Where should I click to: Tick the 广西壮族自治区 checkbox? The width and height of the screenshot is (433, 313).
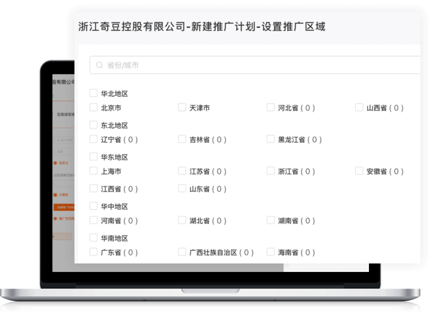[x=182, y=252]
